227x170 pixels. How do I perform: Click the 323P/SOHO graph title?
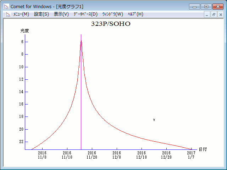click(111, 24)
